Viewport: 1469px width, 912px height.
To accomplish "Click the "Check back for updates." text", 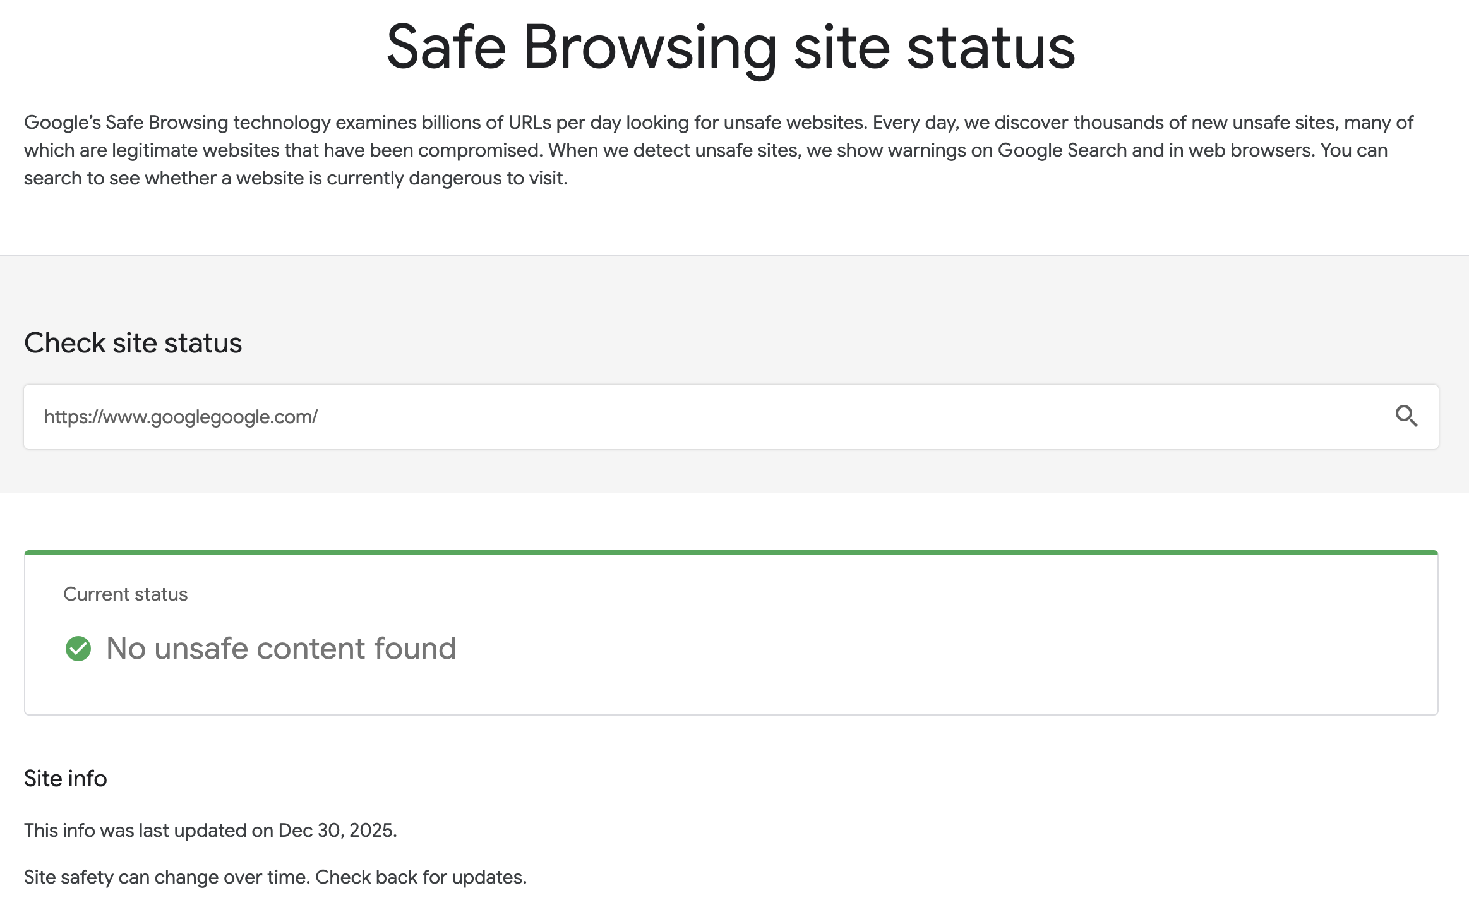I will point(421,877).
